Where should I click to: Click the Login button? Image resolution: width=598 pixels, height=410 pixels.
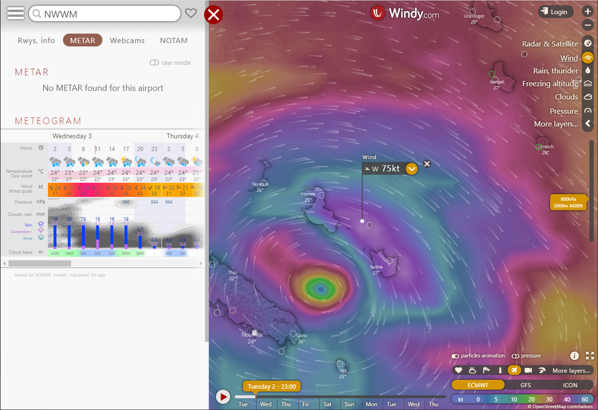pyautogui.click(x=555, y=12)
